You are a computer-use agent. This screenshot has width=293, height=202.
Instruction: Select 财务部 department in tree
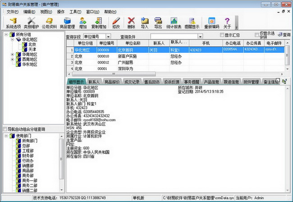coord(28,156)
